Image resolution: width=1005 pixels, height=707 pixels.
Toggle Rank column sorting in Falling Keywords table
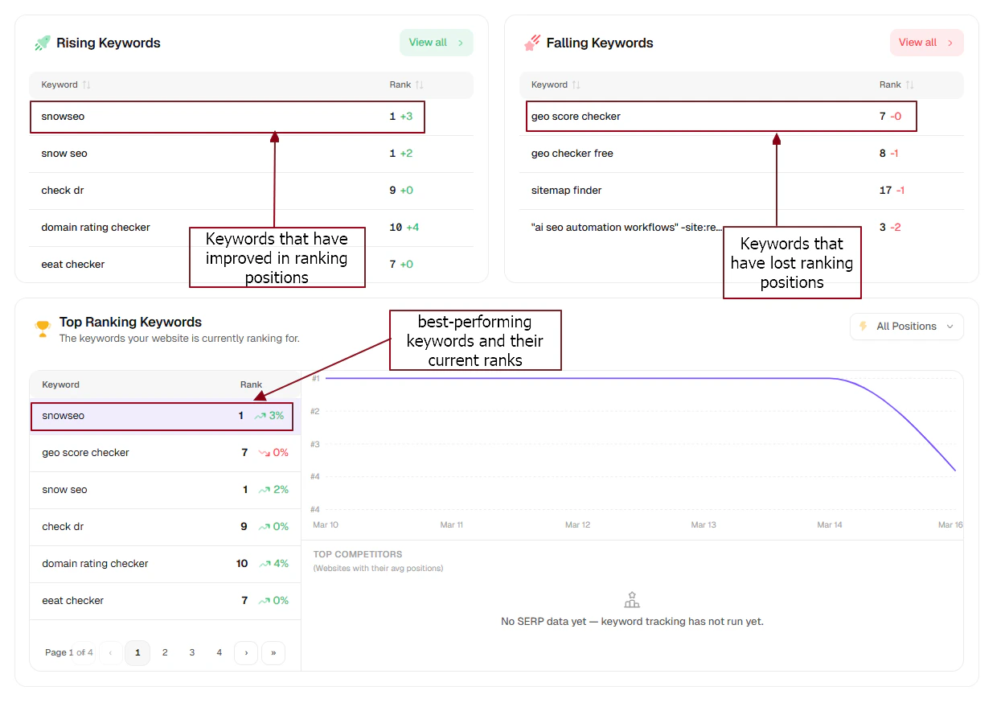point(909,84)
